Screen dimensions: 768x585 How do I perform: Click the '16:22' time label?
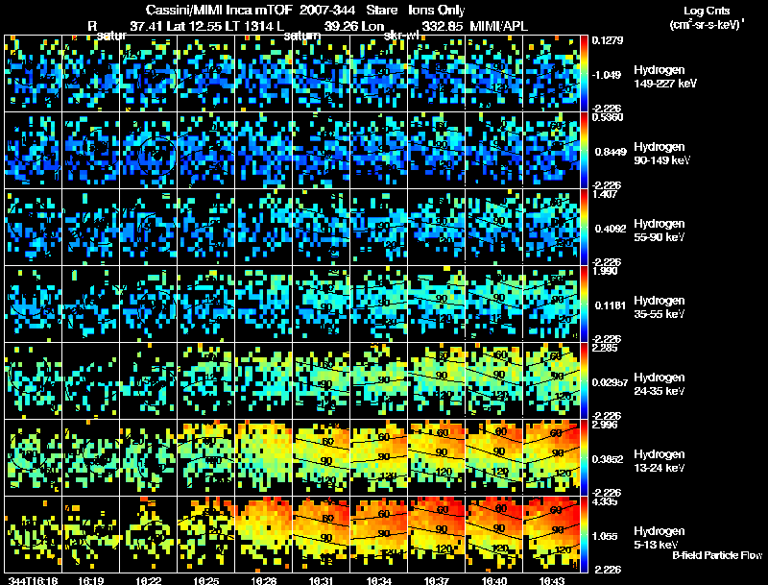149,581
